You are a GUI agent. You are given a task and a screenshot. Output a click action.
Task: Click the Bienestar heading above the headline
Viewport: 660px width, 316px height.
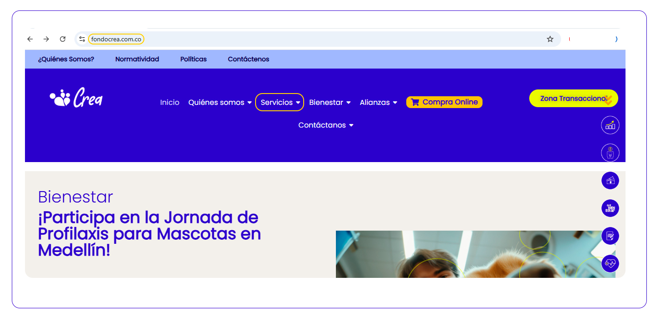(75, 197)
